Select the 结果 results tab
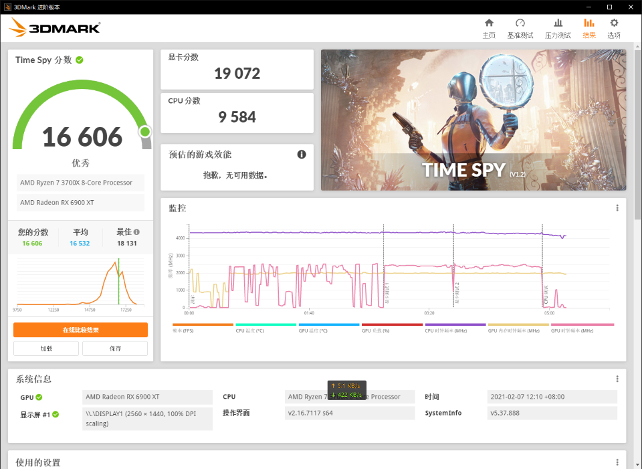 point(589,29)
